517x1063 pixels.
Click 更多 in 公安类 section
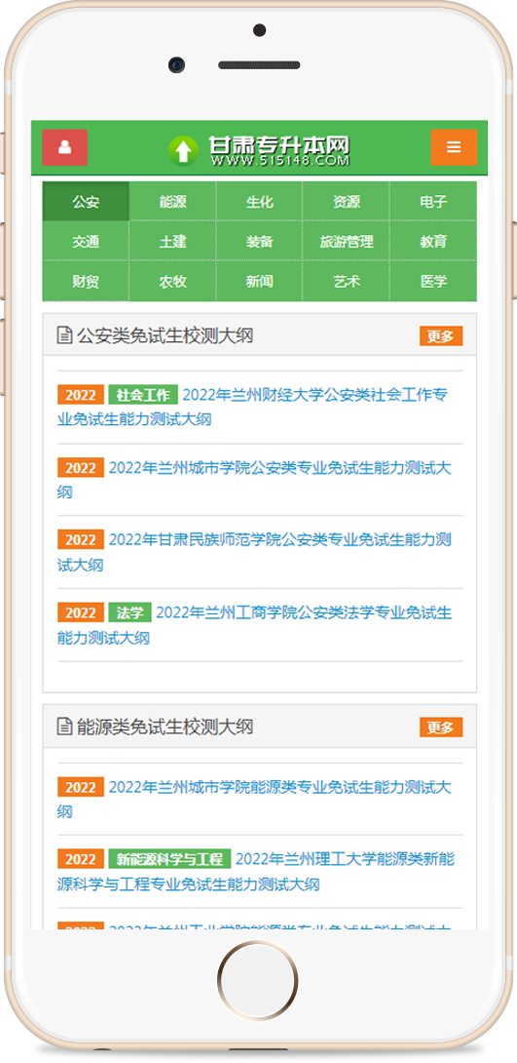[x=440, y=335]
